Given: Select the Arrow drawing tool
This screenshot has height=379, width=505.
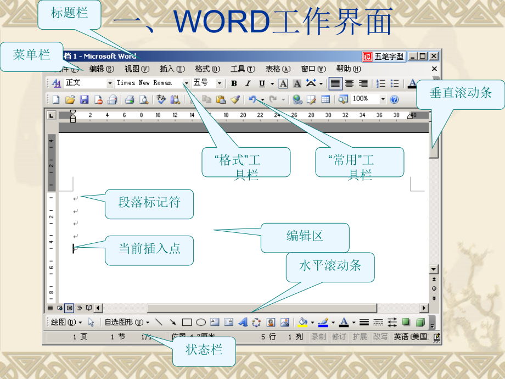Looking at the screenshot, I should 173,322.
